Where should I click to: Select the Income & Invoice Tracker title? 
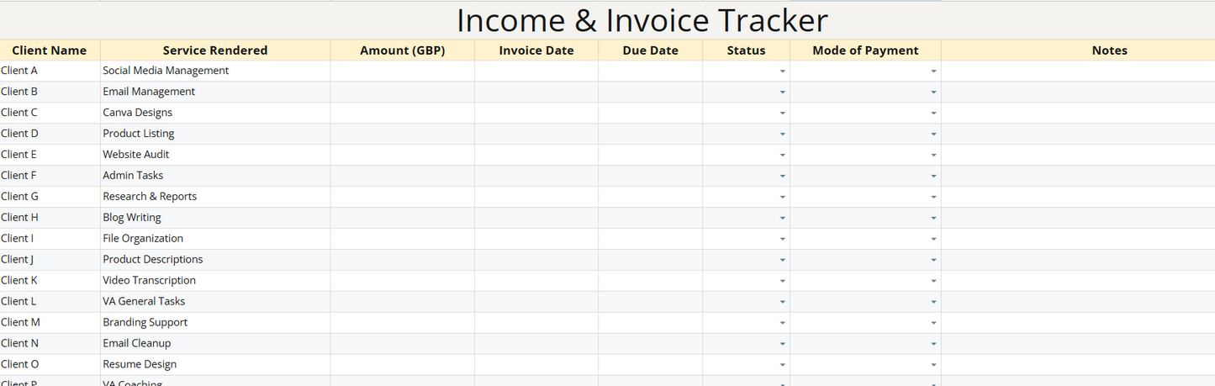point(642,20)
